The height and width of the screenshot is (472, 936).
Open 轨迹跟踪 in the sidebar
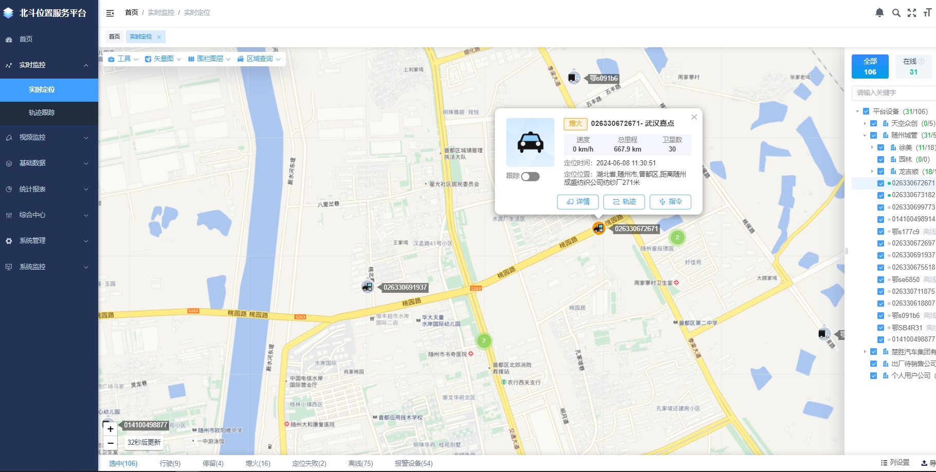[x=49, y=112]
